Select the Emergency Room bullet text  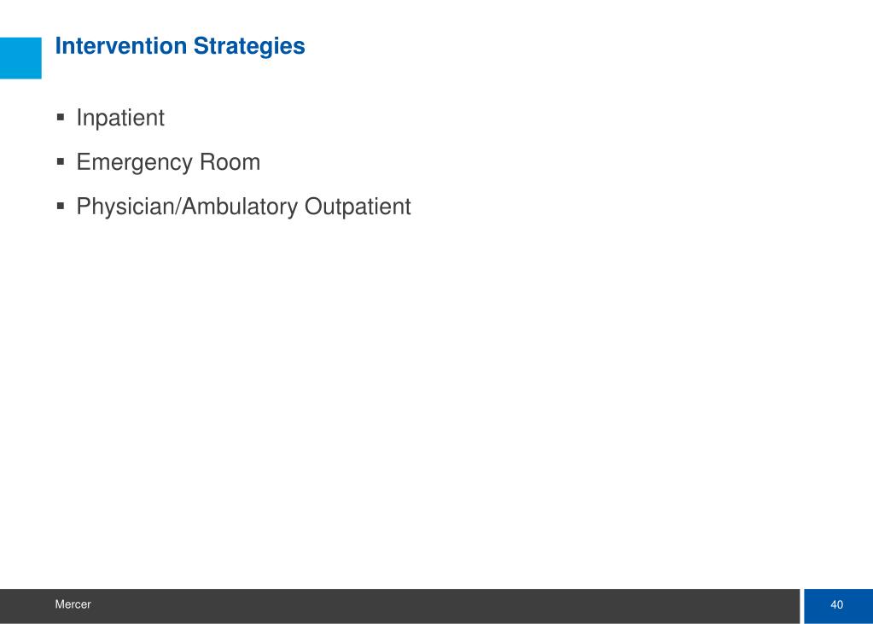coord(168,163)
